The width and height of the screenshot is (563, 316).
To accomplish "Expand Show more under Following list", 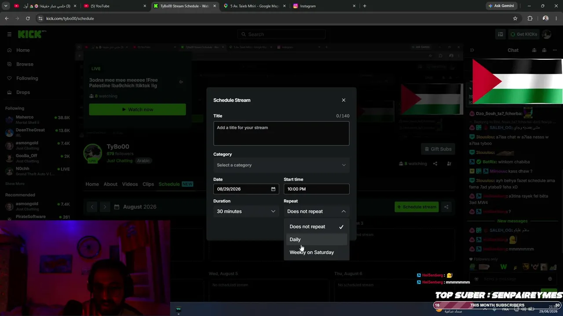I will point(15,184).
